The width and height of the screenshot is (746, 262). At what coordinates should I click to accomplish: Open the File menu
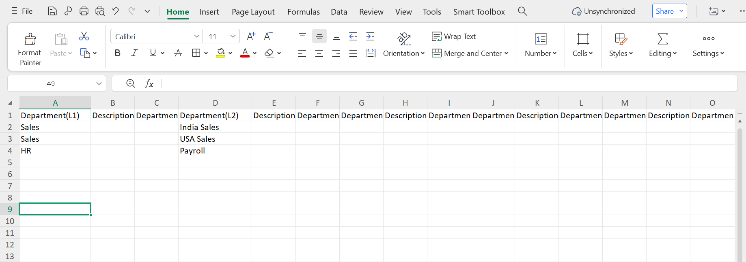pyautogui.click(x=22, y=11)
